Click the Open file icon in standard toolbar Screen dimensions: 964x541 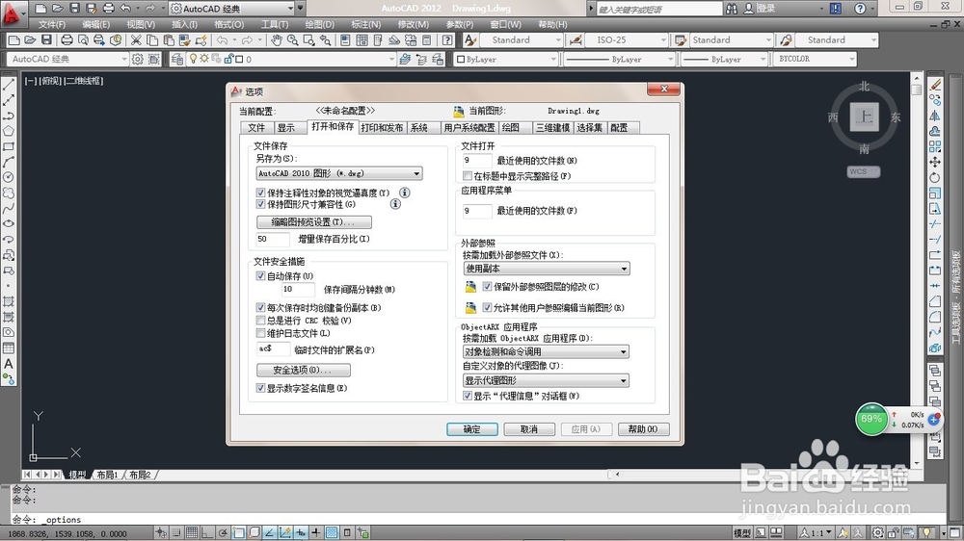[x=30, y=39]
